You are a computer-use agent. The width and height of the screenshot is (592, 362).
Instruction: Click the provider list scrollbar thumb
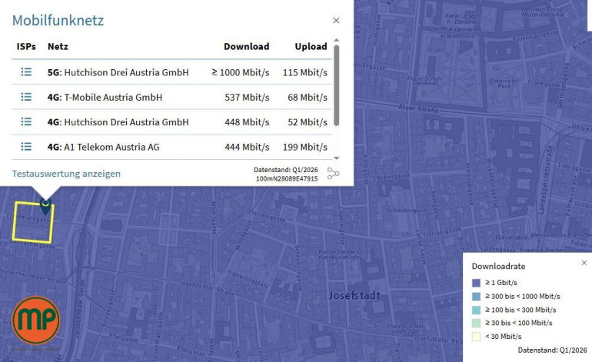tap(337, 85)
